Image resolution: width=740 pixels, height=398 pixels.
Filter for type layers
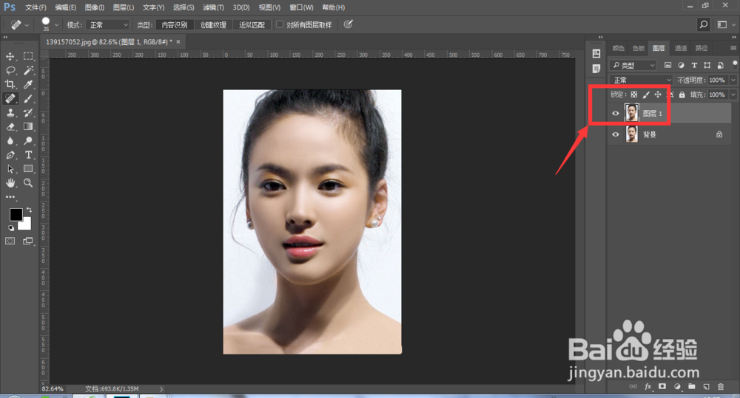click(x=694, y=65)
